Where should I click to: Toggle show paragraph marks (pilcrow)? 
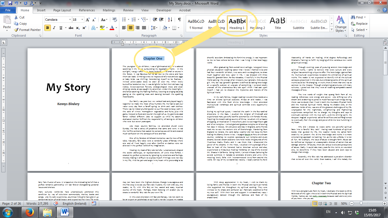click(179, 20)
